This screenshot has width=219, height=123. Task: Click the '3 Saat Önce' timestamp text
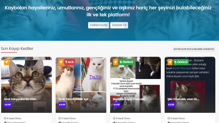pyautogui.click(x=68, y=118)
